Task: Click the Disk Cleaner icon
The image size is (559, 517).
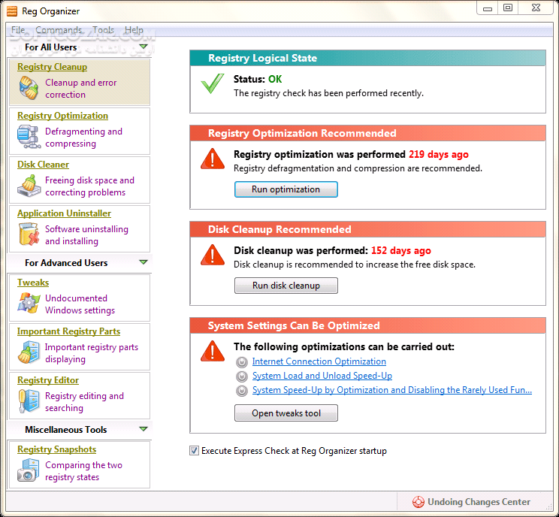Action: click(29, 186)
